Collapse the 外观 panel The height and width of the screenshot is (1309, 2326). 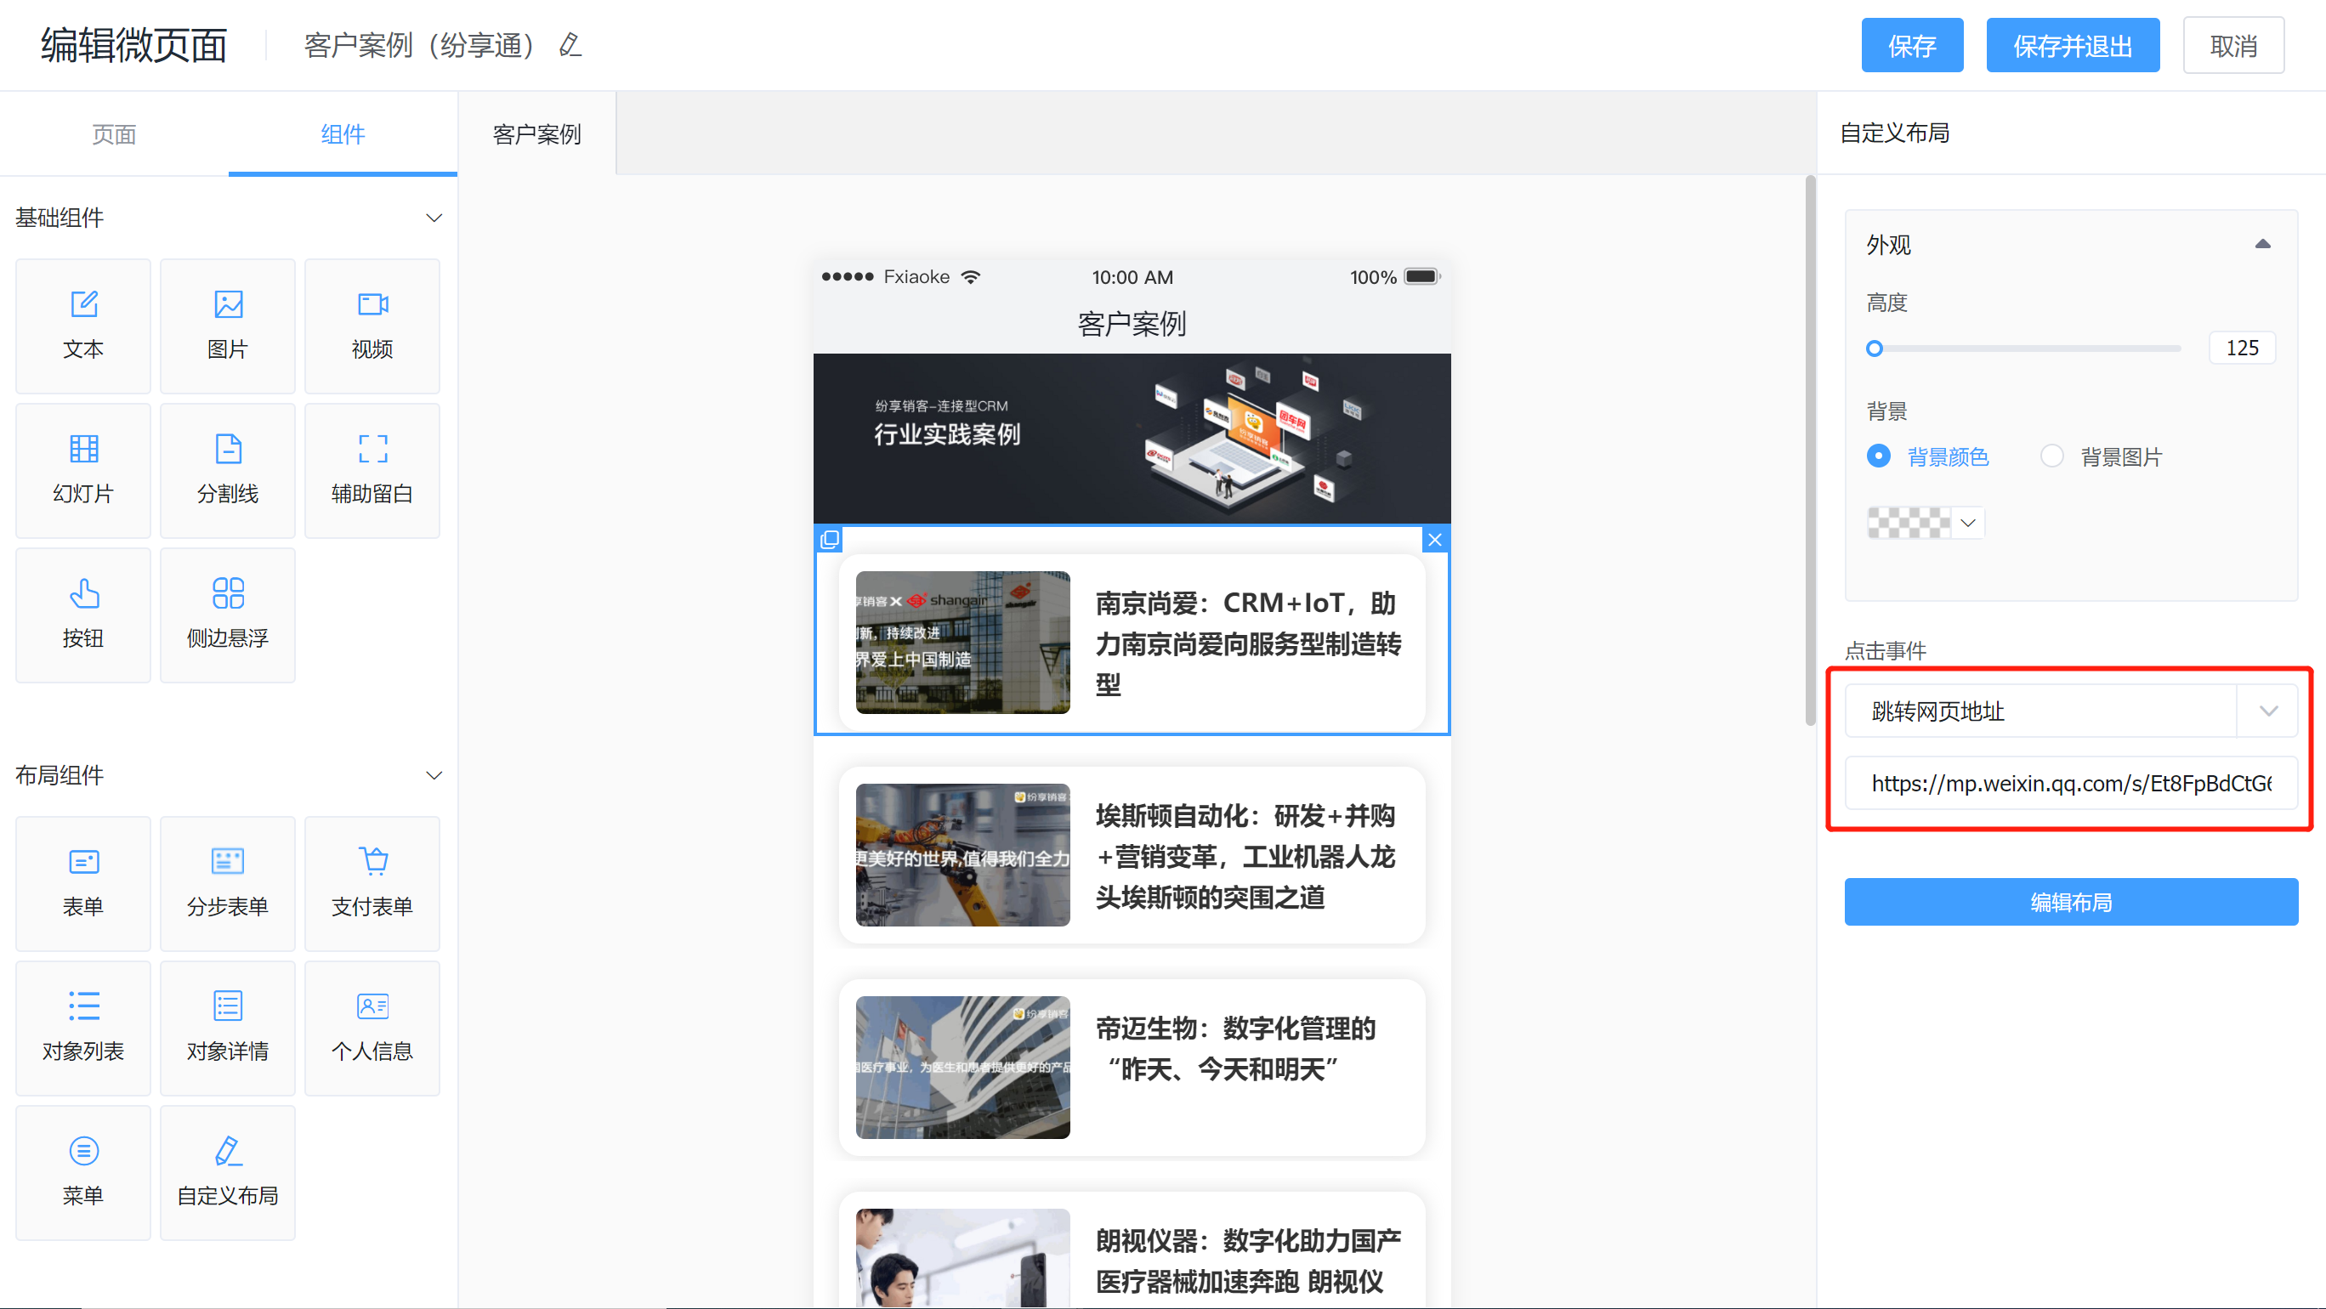[x=2262, y=244]
